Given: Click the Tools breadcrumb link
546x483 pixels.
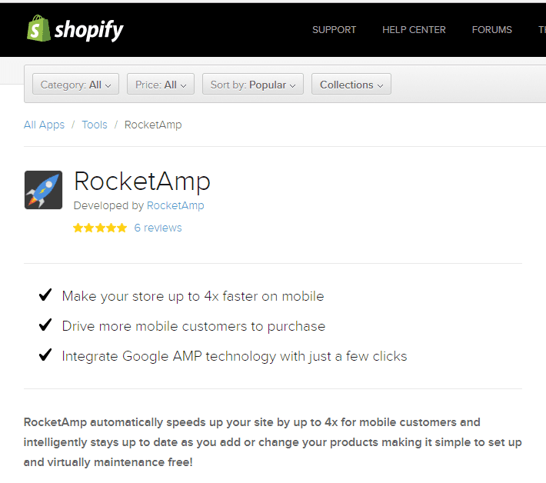Looking at the screenshot, I should (95, 125).
